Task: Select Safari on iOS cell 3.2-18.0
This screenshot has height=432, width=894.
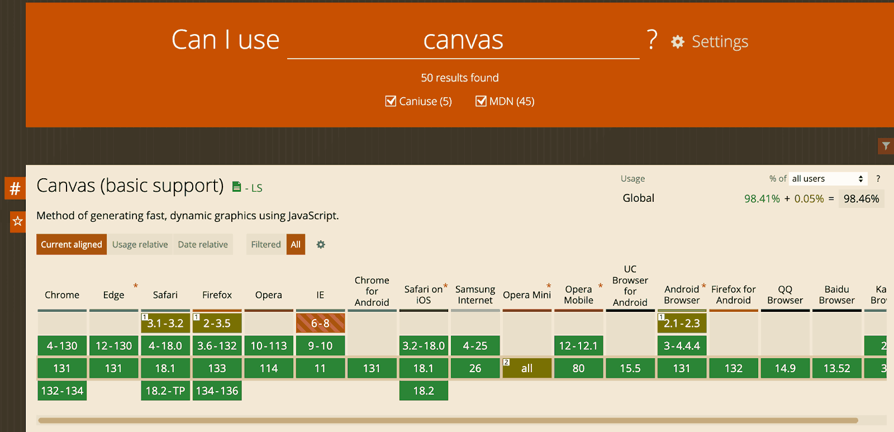Action: (x=424, y=346)
